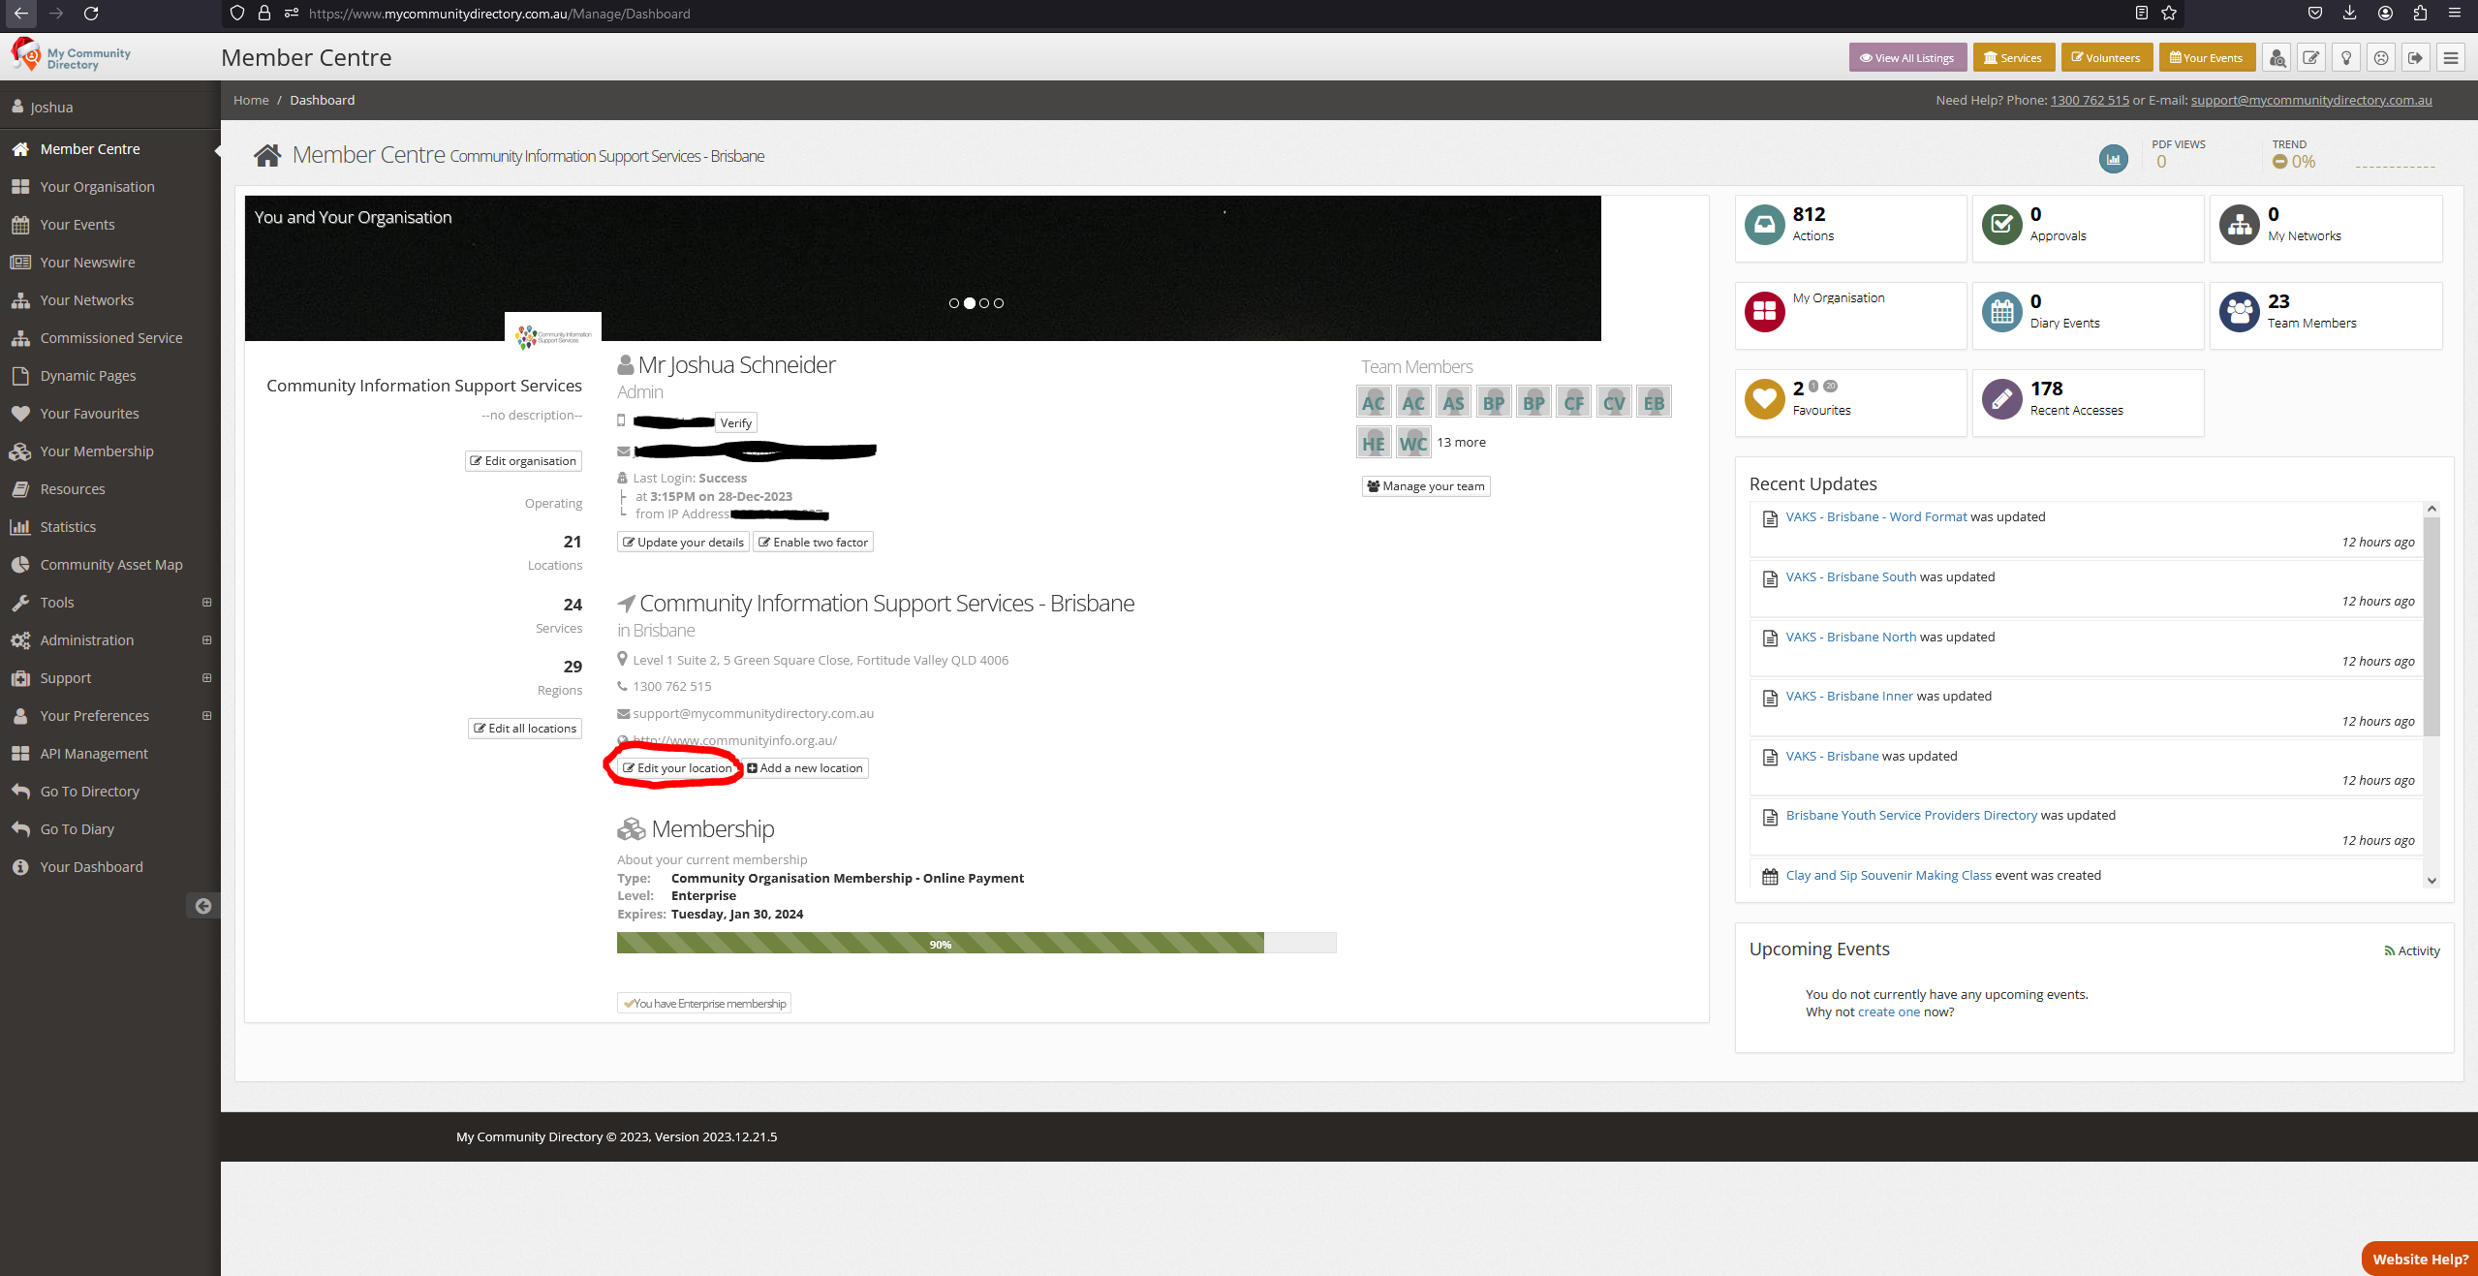Click the Enable two factor button
2478x1276 pixels.
(814, 543)
